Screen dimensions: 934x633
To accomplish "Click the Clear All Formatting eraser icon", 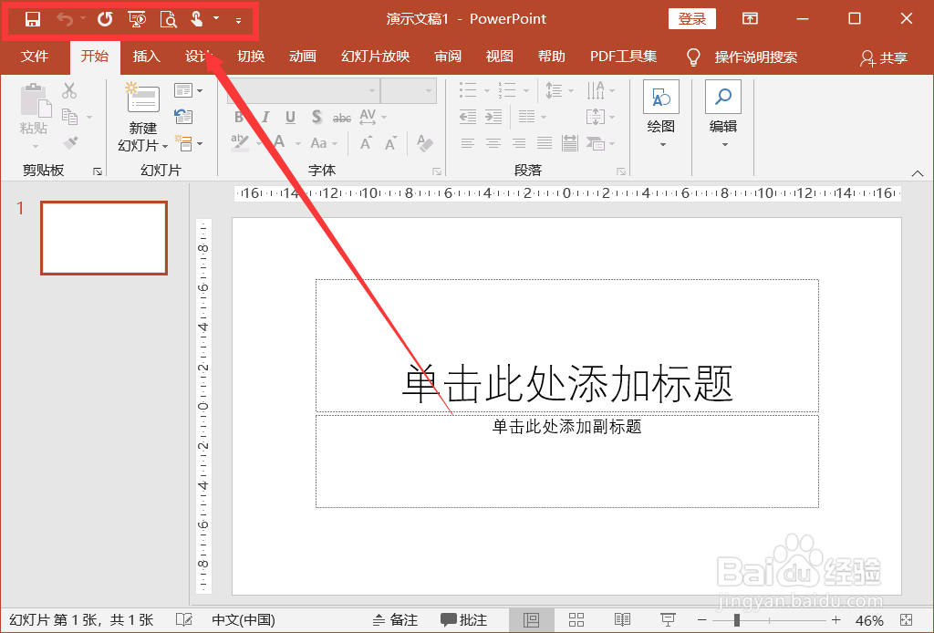I will [x=425, y=143].
